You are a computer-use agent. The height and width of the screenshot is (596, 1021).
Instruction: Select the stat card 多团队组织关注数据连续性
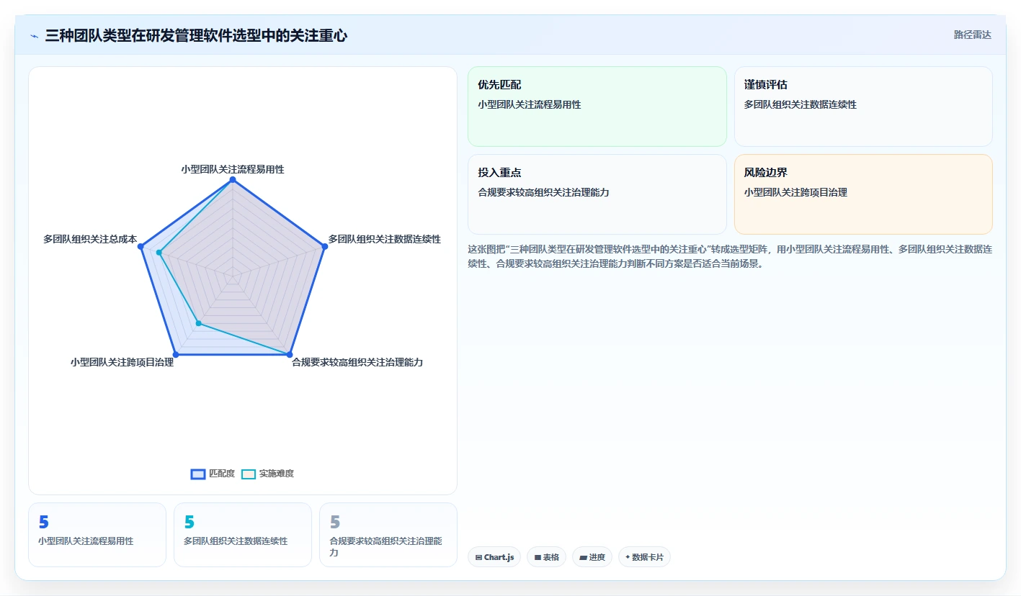[x=243, y=535]
